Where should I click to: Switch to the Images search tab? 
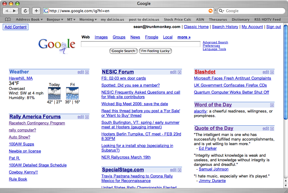coord(101,37)
